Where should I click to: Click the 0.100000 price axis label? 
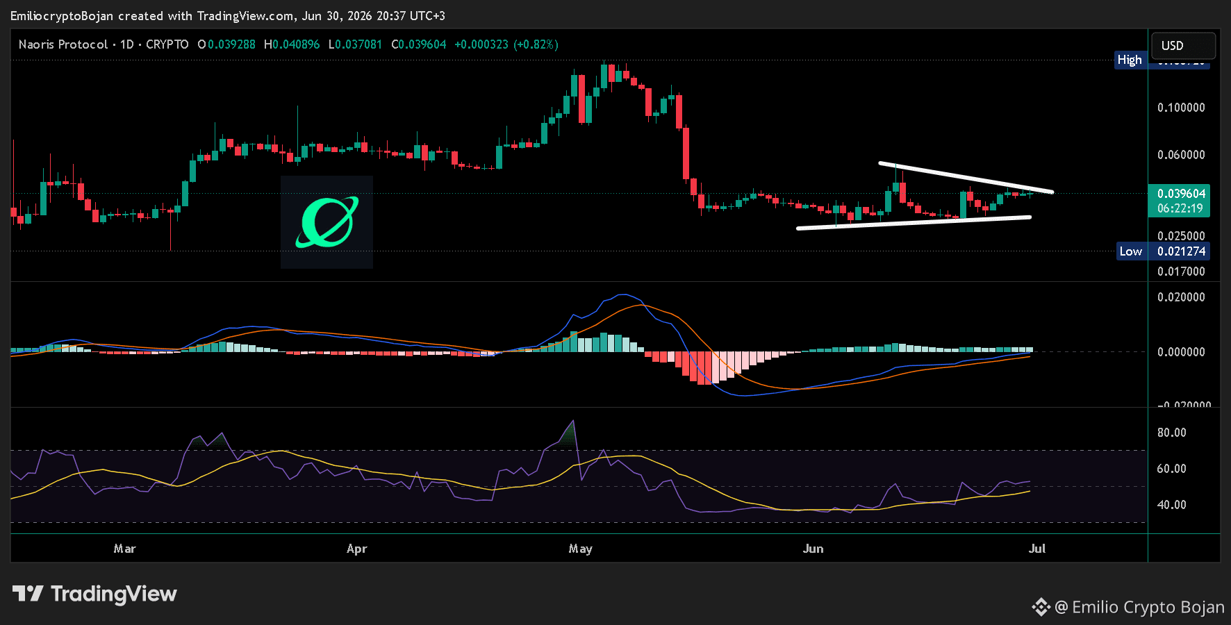pos(1181,108)
